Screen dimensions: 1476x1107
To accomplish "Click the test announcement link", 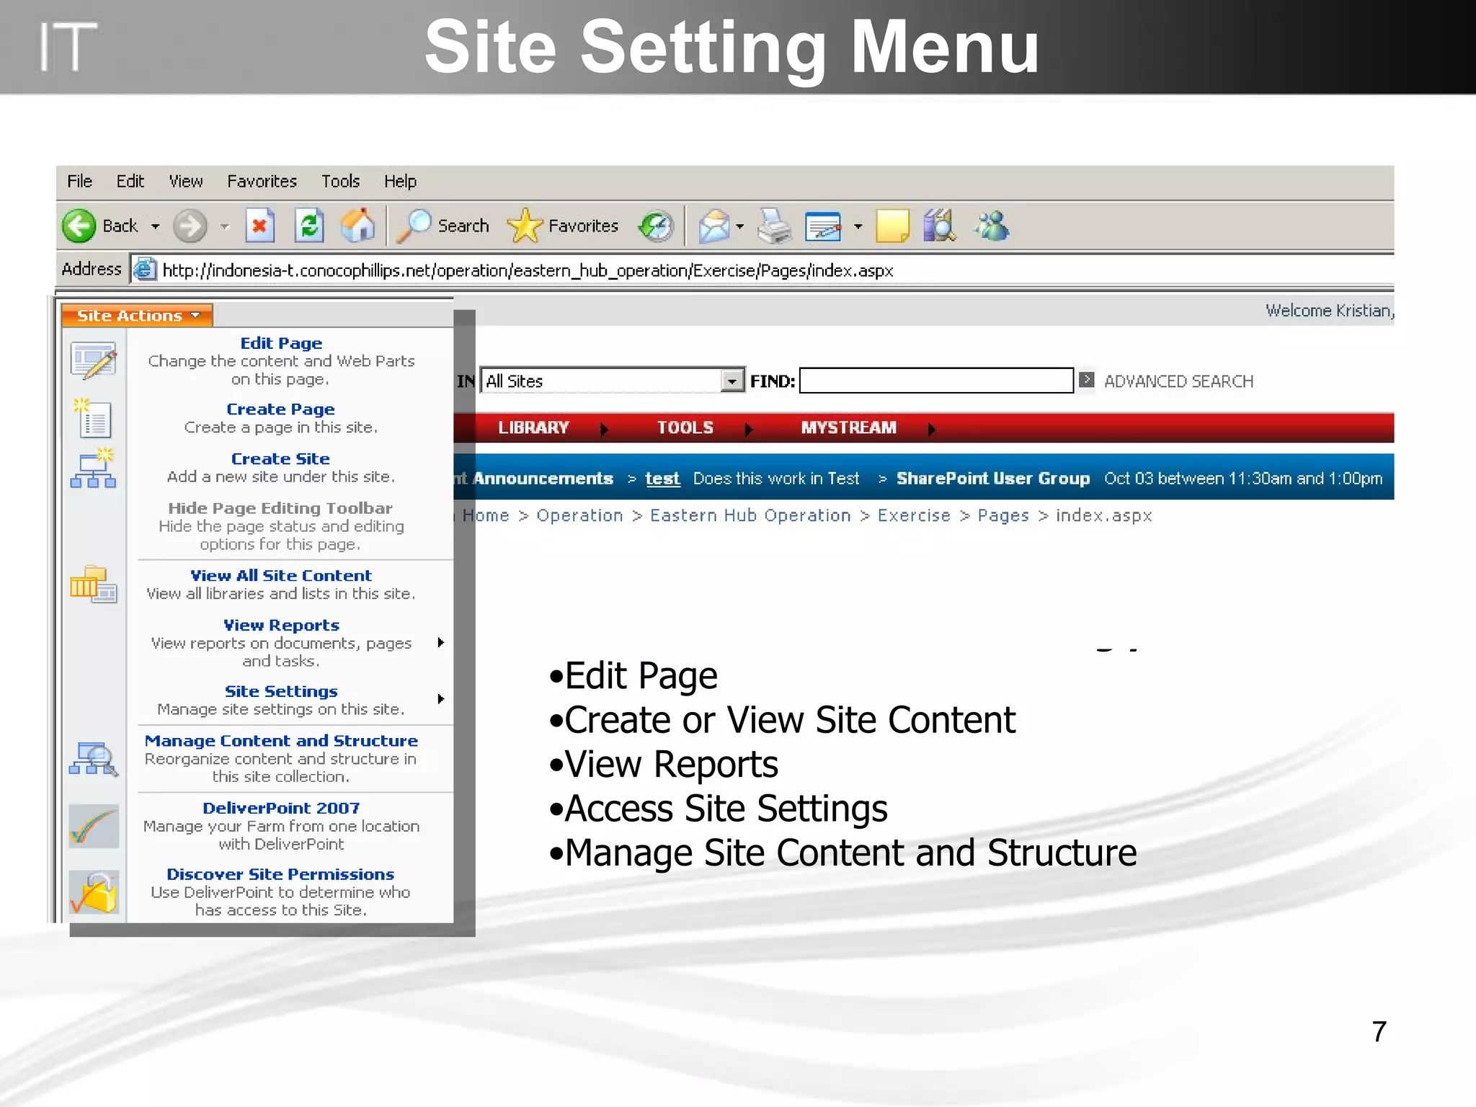I will click(662, 479).
